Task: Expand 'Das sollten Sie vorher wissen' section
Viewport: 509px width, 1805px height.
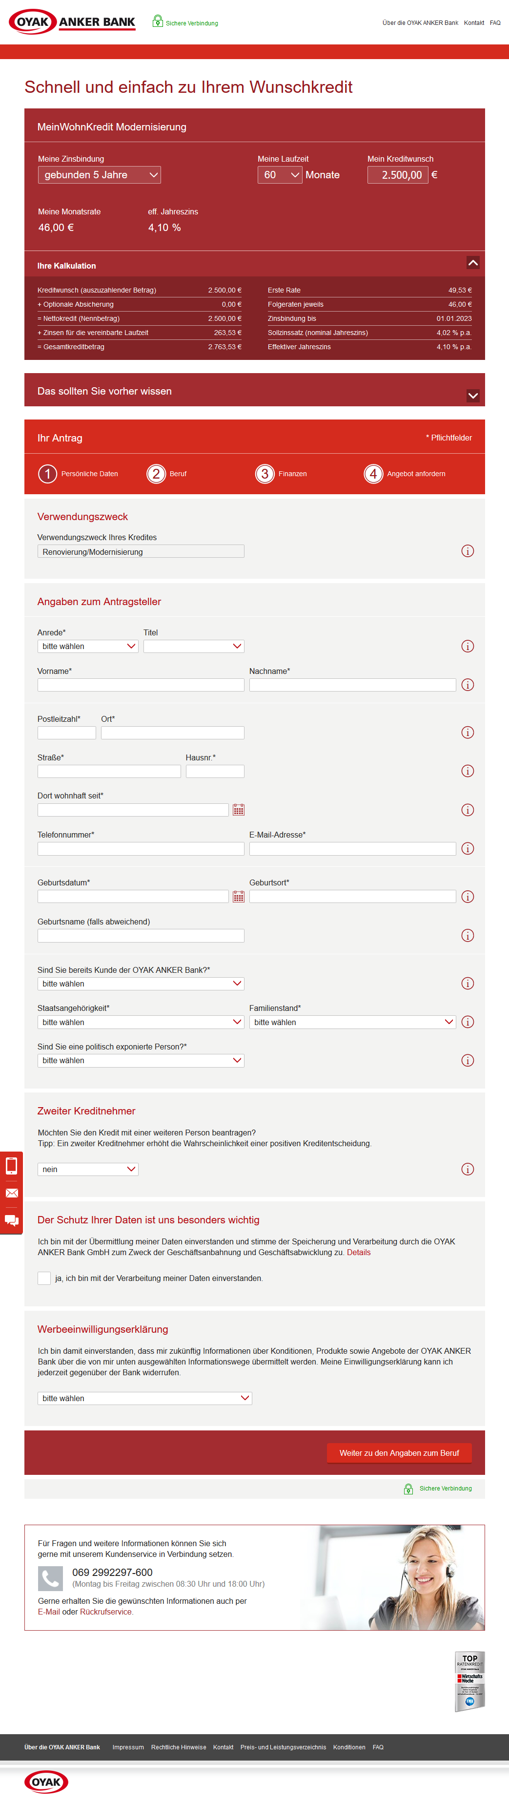Action: pos(472,396)
